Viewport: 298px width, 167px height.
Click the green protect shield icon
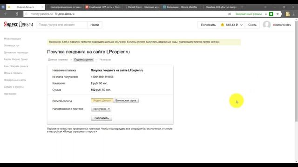tap(271, 14)
